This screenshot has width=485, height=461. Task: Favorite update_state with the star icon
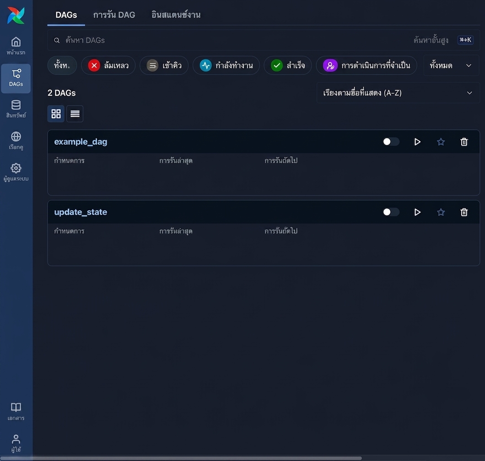point(441,212)
